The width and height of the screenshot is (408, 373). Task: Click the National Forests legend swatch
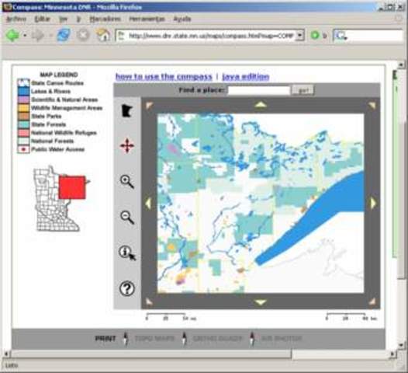pyautogui.click(x=23, y=141)
